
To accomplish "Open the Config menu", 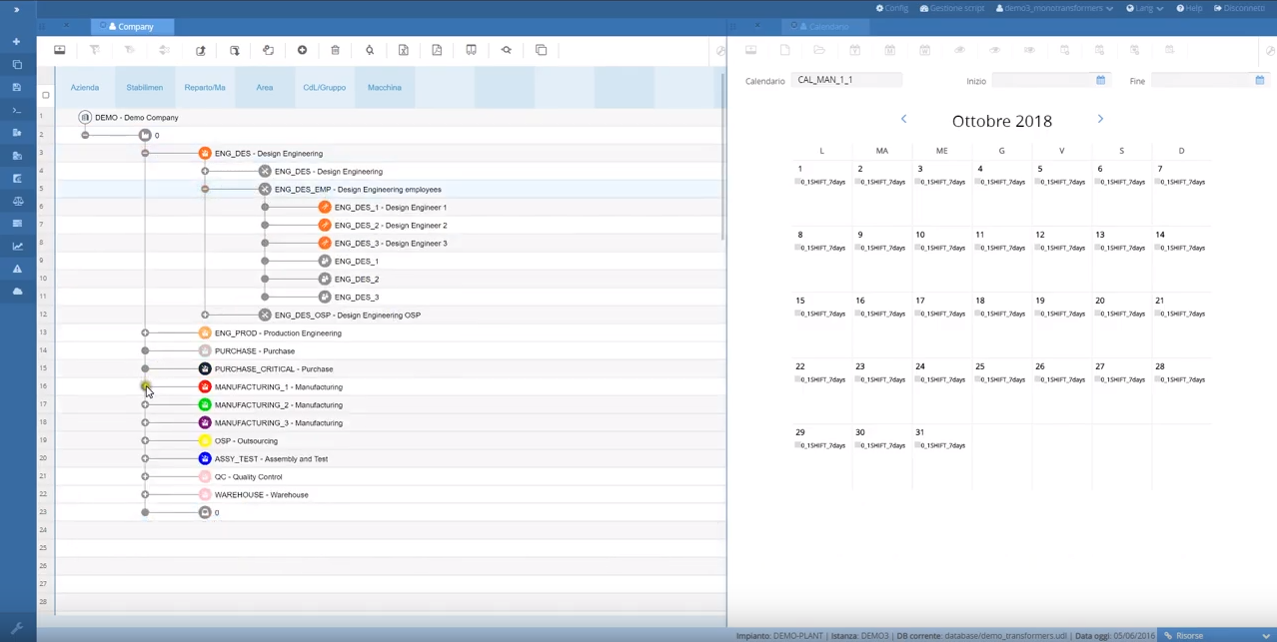I will coord(892,8).
